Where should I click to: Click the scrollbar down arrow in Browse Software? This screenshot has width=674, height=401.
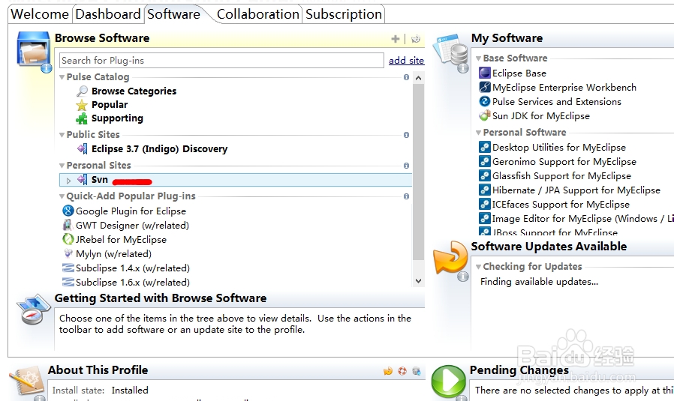pyautogui.click(x=418, y=281)
